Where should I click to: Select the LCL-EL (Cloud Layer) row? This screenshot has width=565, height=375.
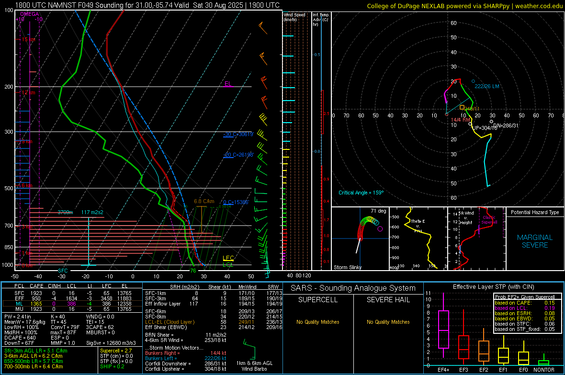click(x=214, y=322)
